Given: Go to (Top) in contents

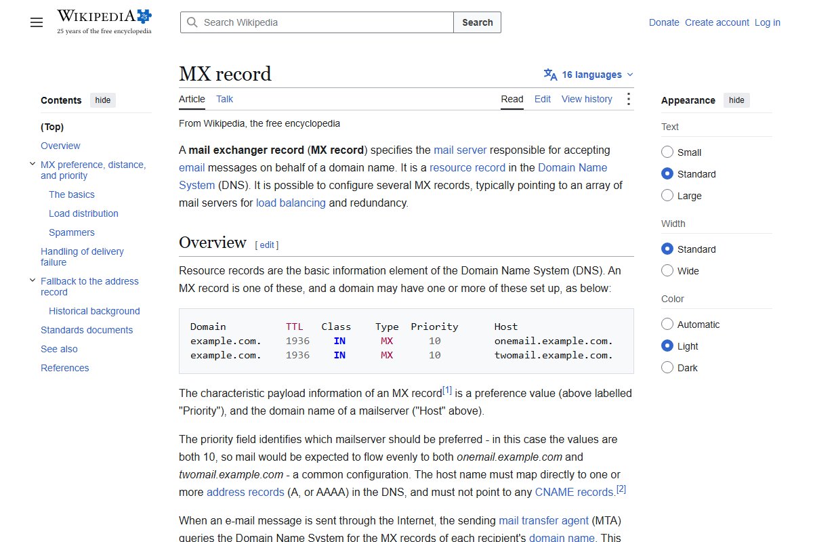Looking at the screenshot, I should tap(52, 127).
